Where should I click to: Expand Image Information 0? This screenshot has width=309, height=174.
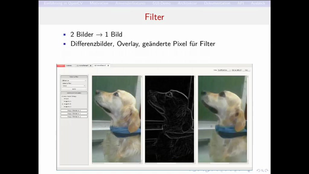click(74, 111)
